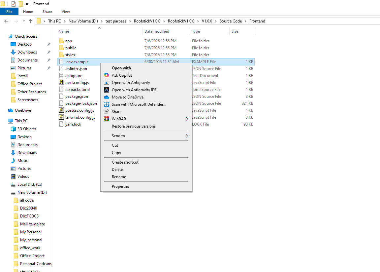Open Office-Project under Quick access
This screenshot has height=272, width=380.
[30, 84]
